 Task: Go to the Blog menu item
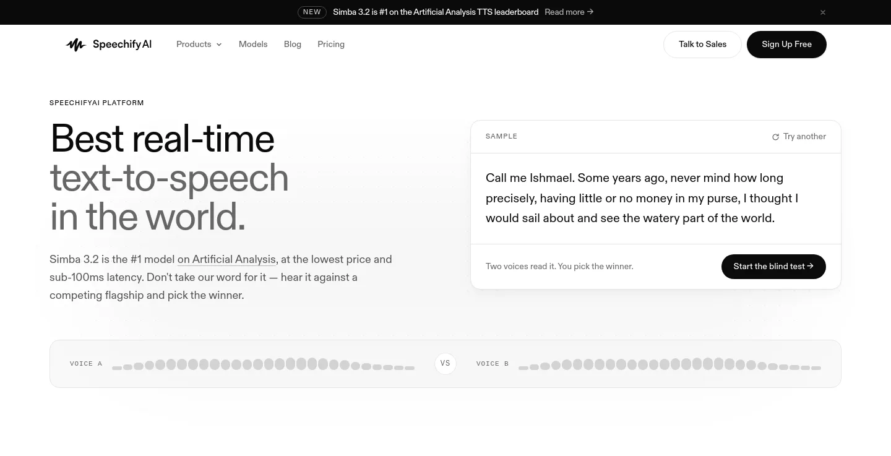(x=293, y=45)
